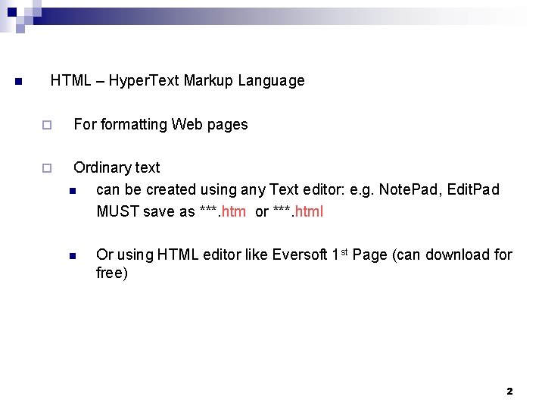
Task: Click the small blue bullet before 'Or using HTML editor'
Action: (73, 256)
